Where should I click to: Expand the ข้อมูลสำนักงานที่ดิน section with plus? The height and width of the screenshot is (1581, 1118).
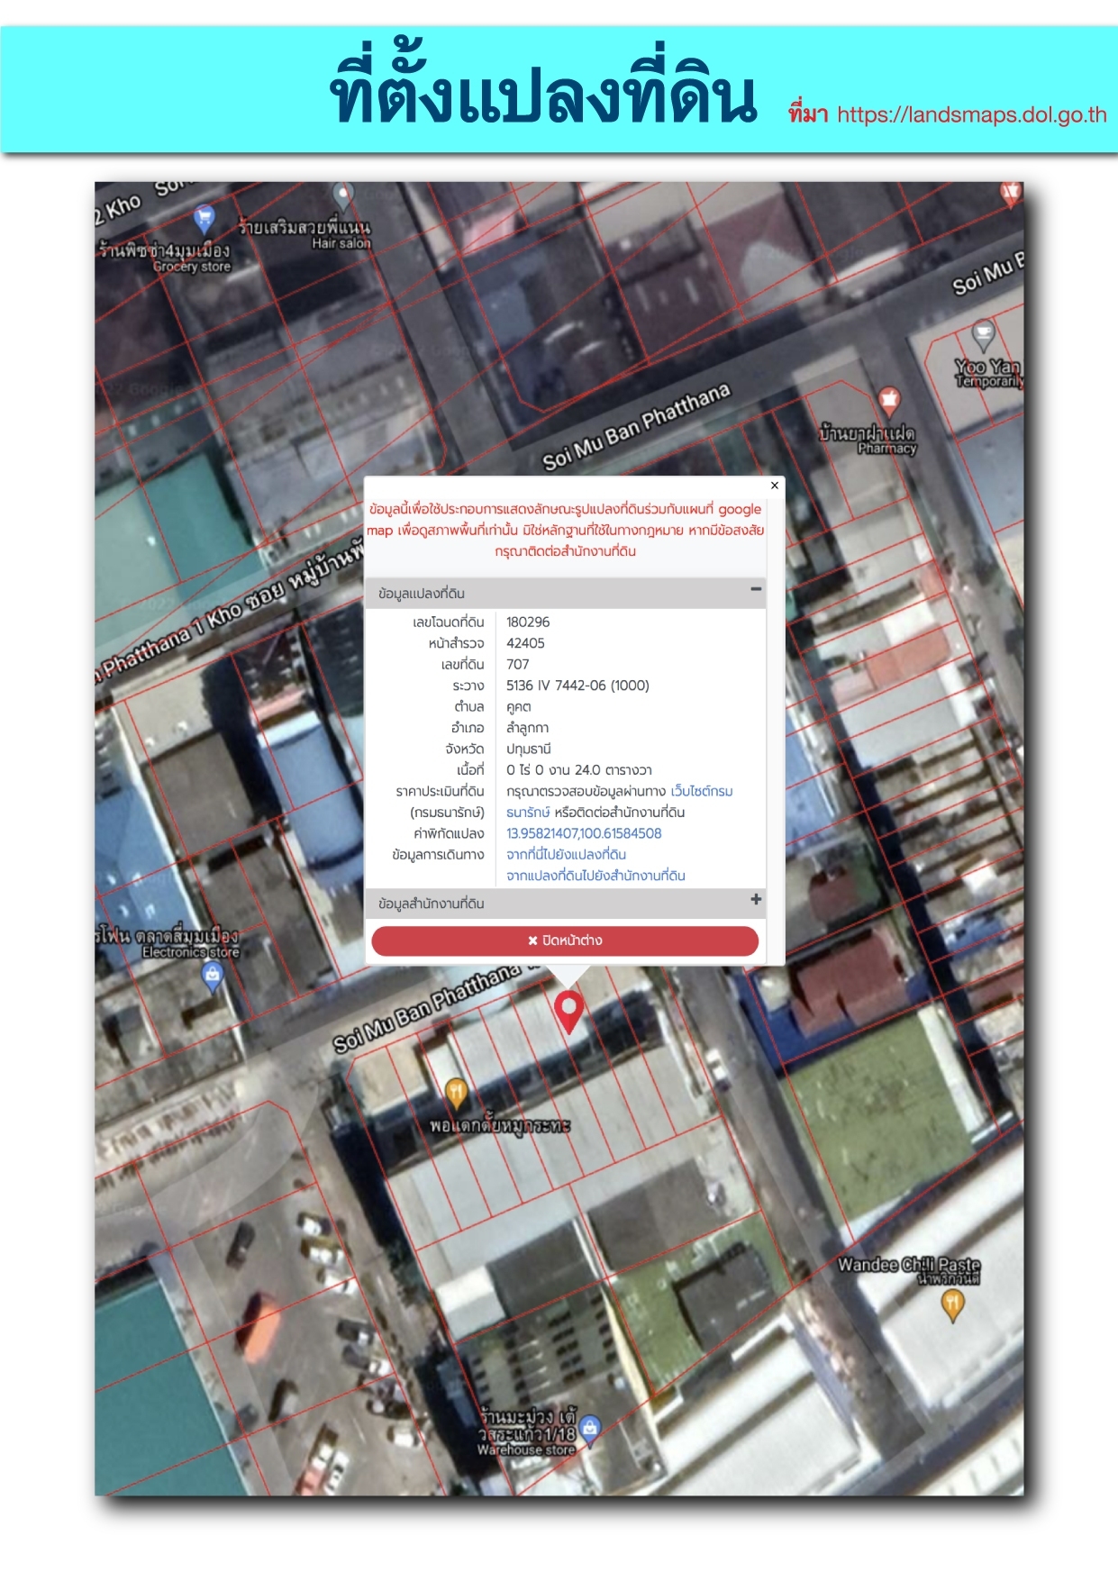click(756, 900)
